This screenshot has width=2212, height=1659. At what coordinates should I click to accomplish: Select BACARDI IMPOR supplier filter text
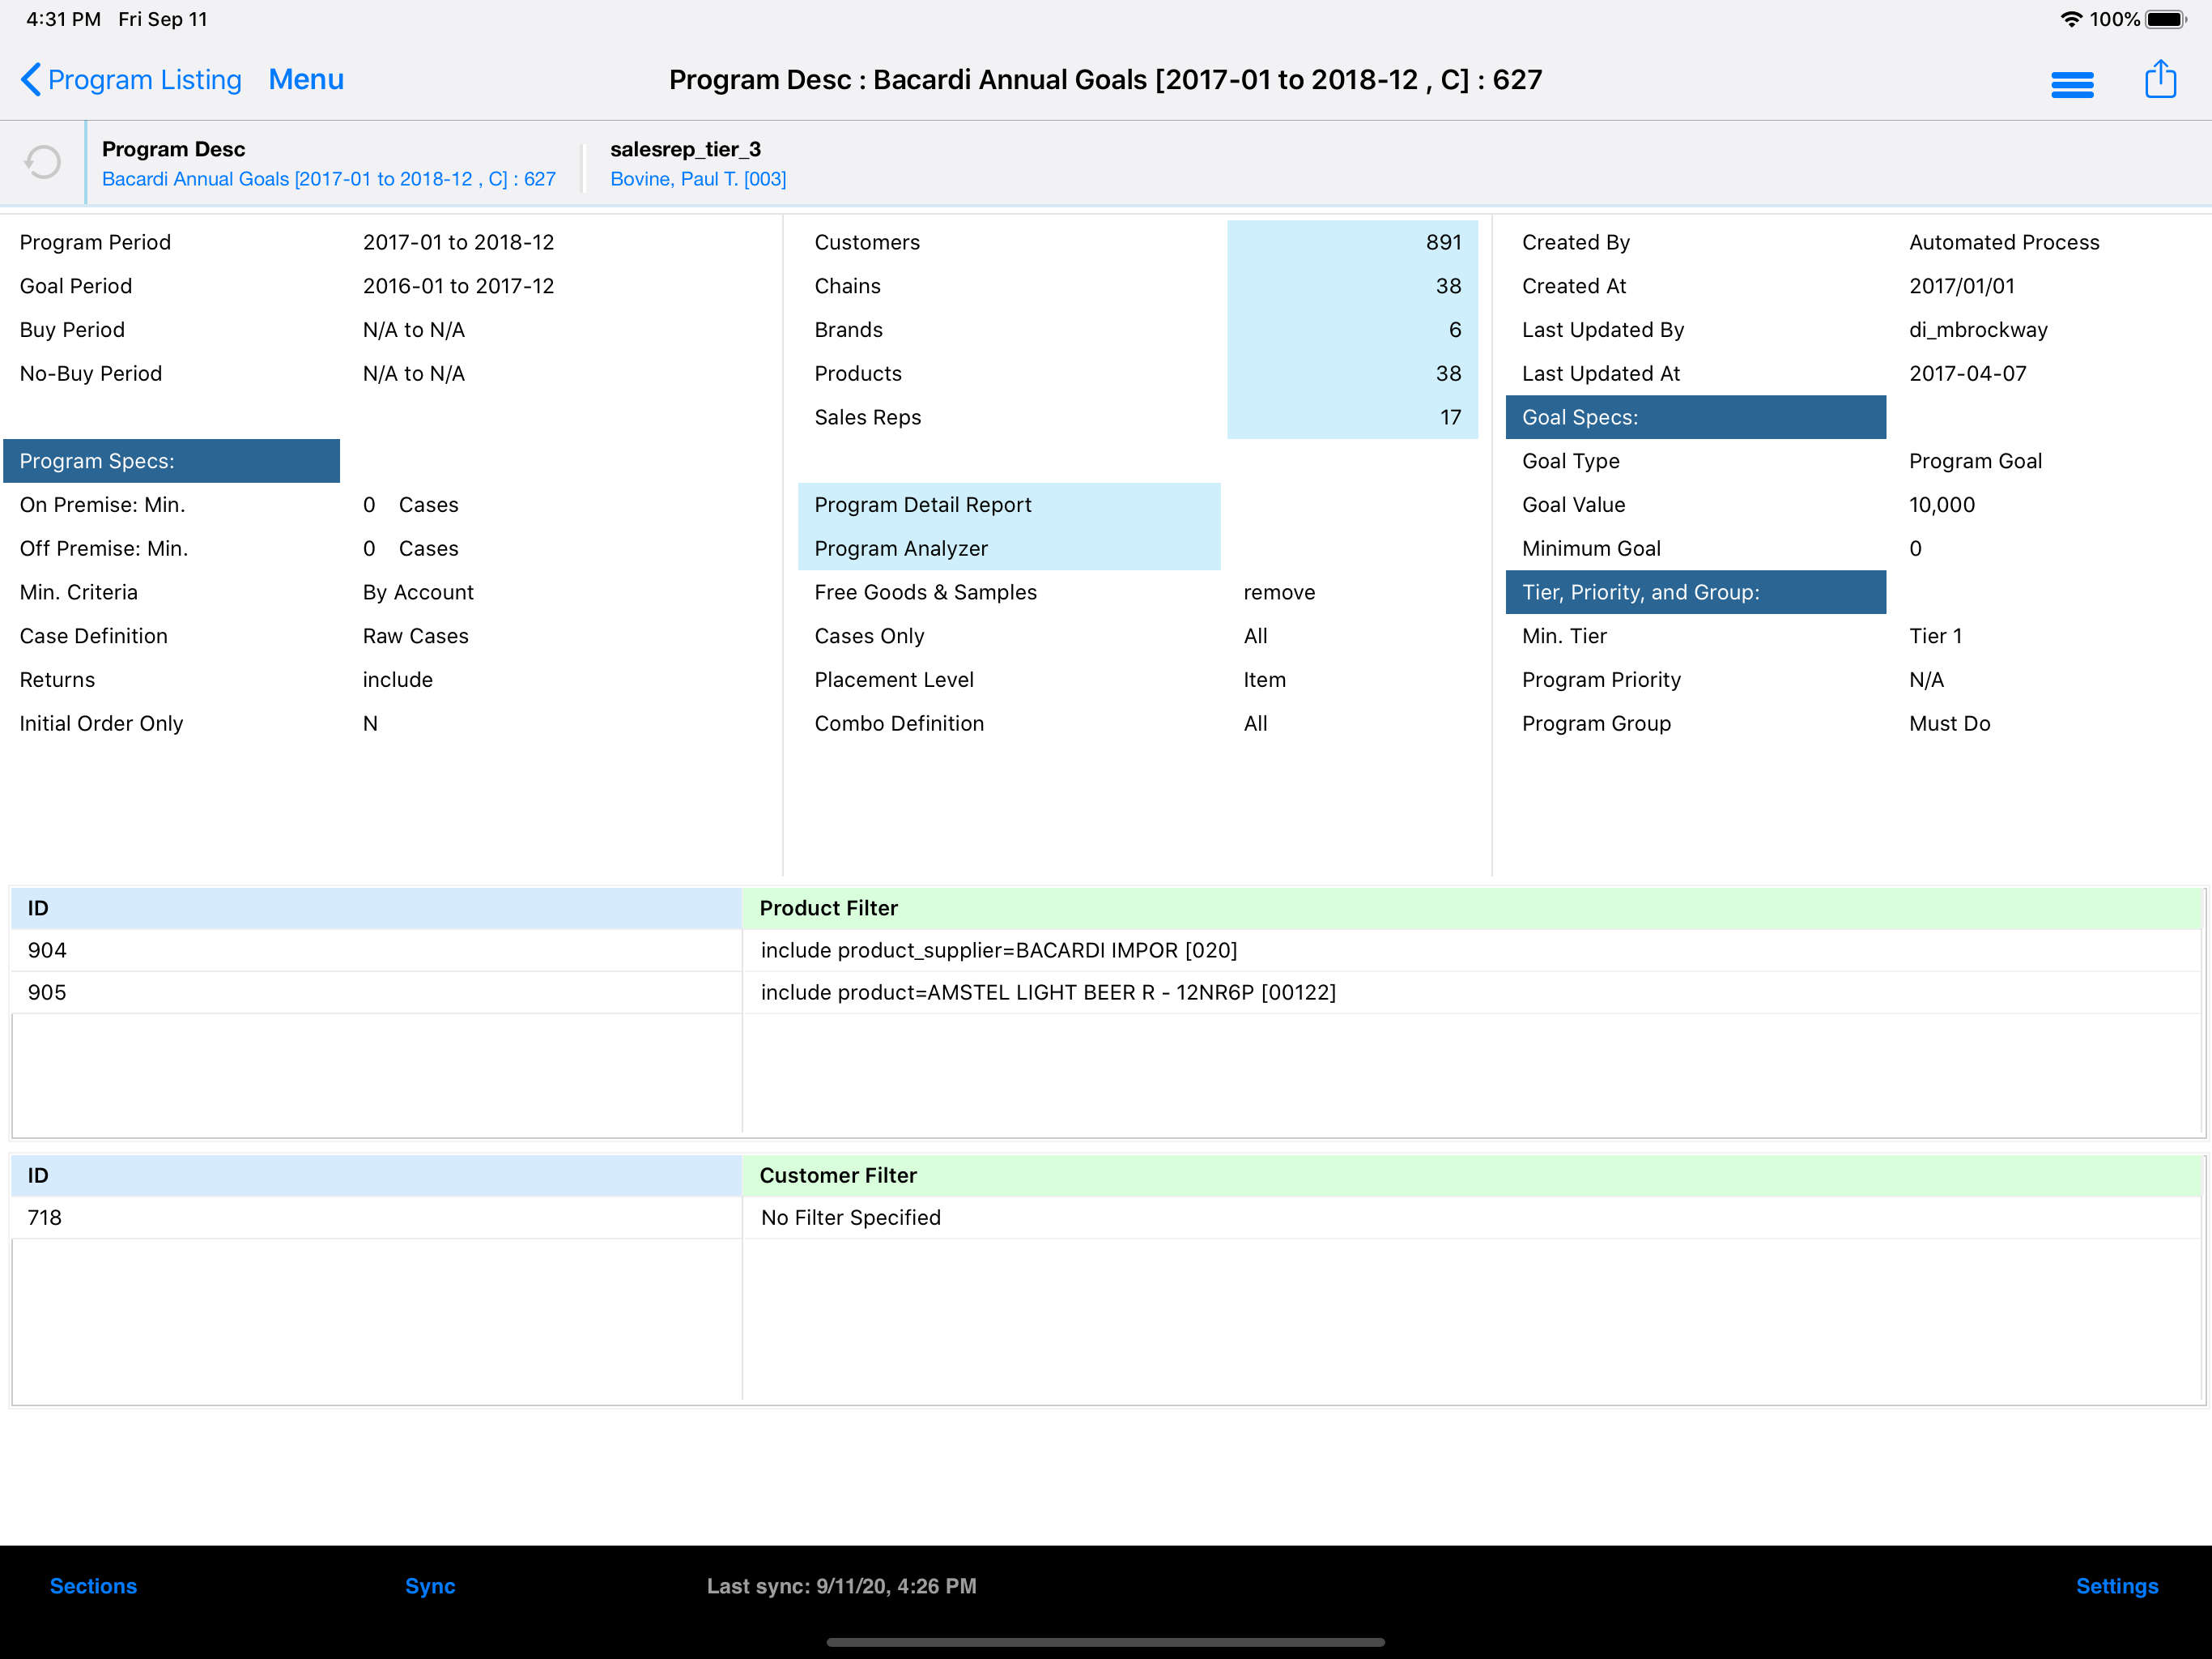coord(999,950)
